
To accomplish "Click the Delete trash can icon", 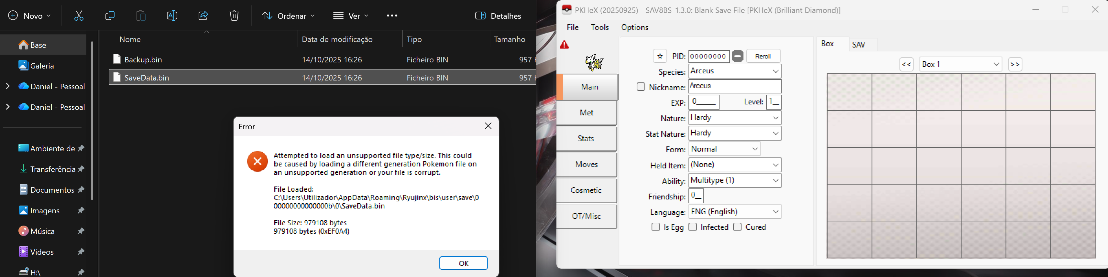I will 234,16.
